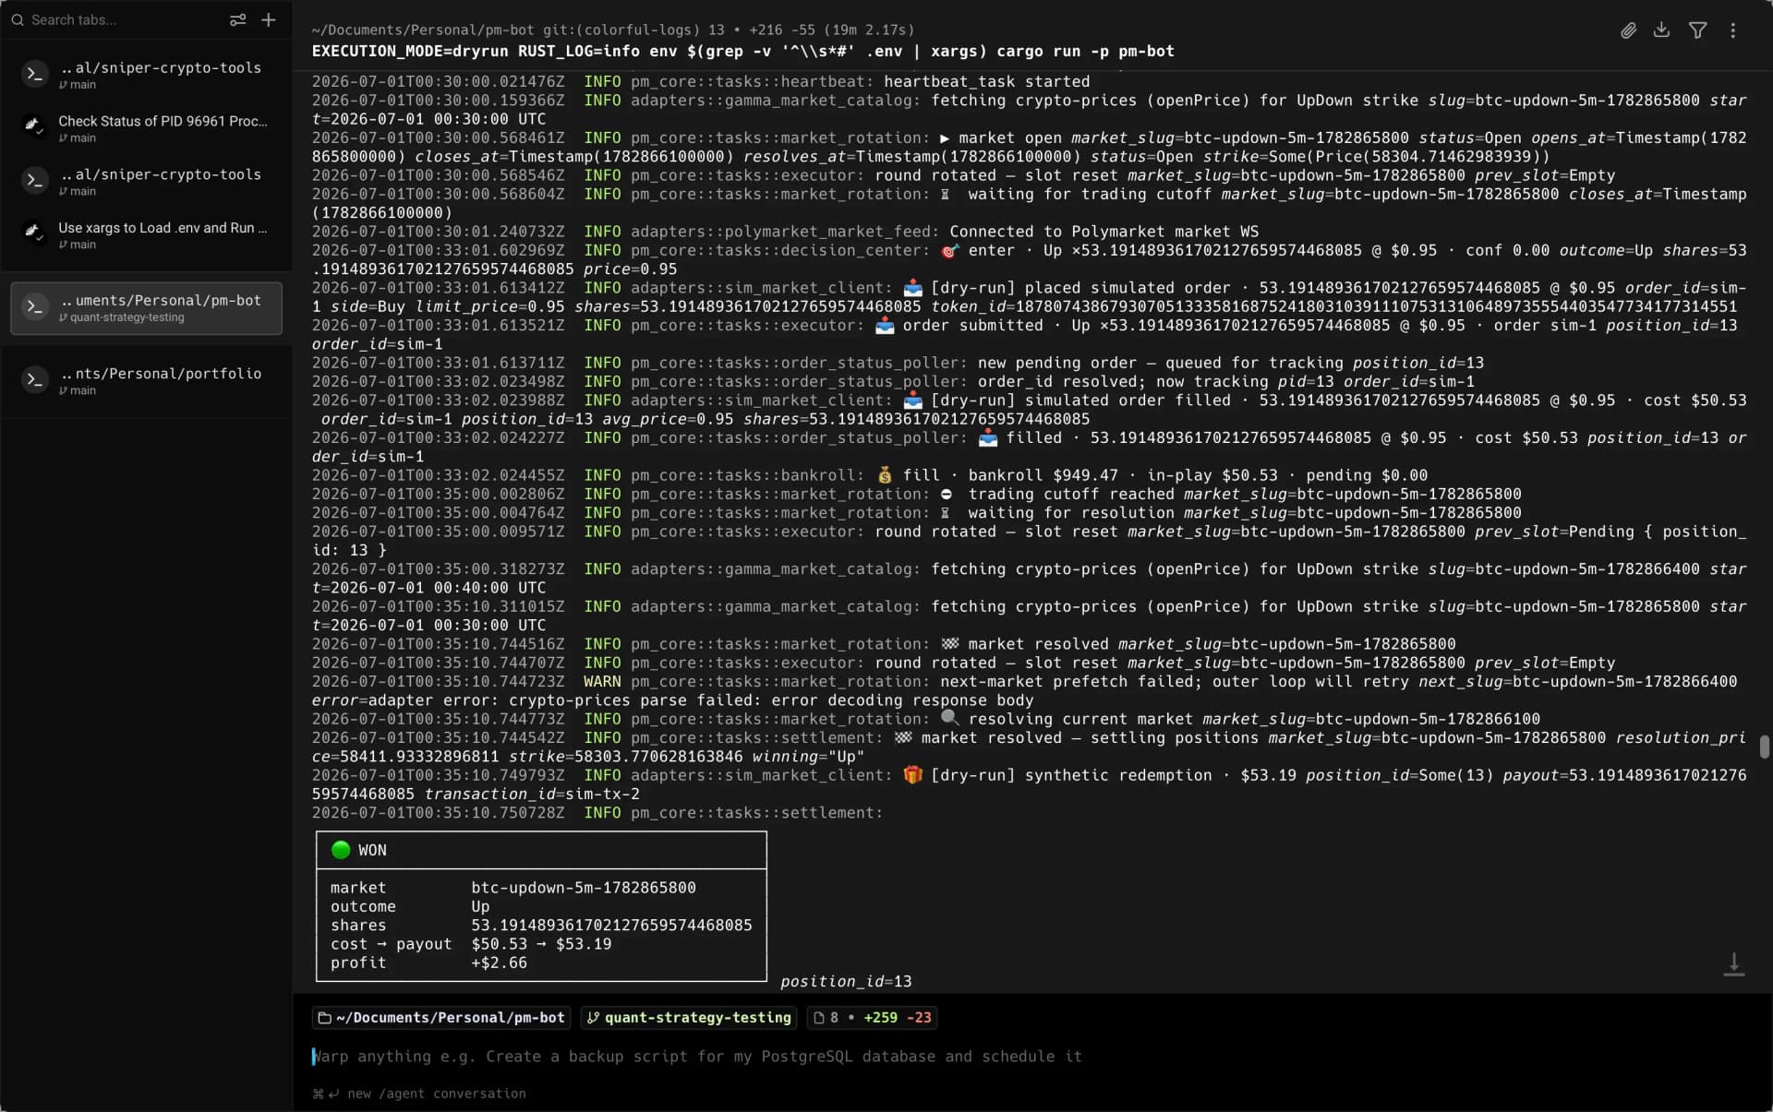
Task: Click heartbeat_task started log message
Action: 986,81
